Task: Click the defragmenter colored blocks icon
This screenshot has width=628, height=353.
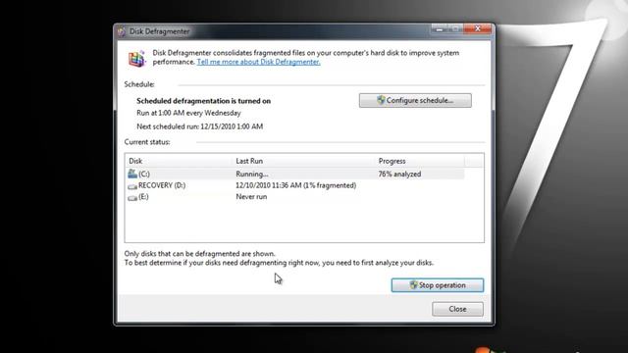Action: (136, 59)
